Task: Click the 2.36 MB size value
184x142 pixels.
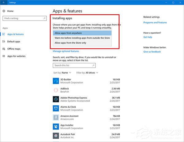Action: coord(116,89)
